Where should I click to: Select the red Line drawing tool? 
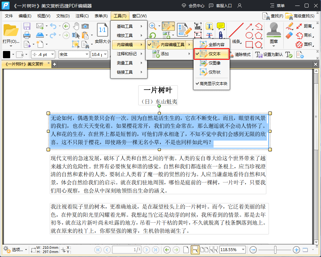tap(236, 30)
